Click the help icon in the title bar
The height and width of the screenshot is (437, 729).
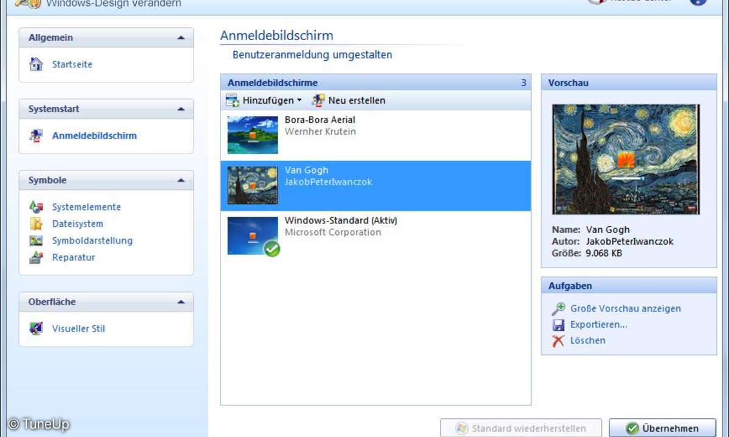[699, 2]
